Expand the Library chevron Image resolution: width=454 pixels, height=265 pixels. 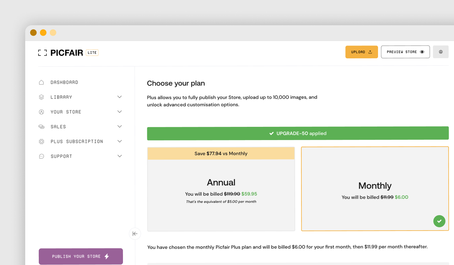[x=119, y=97]
